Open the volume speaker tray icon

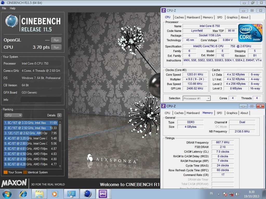237,194
